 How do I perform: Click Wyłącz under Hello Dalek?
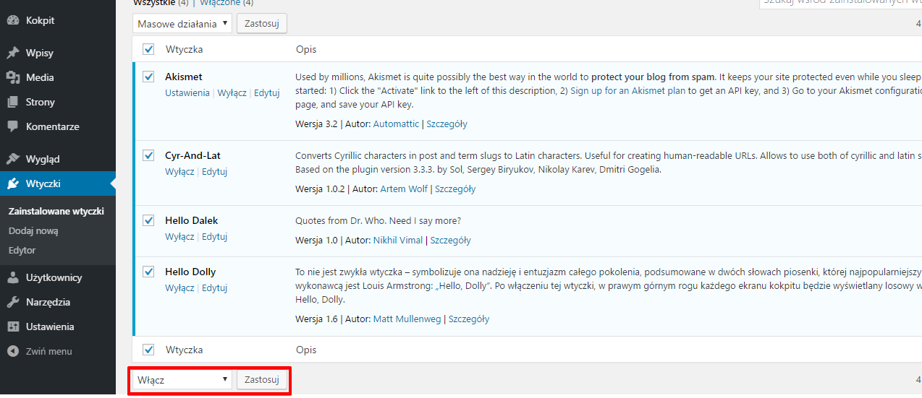pos(179,237)
